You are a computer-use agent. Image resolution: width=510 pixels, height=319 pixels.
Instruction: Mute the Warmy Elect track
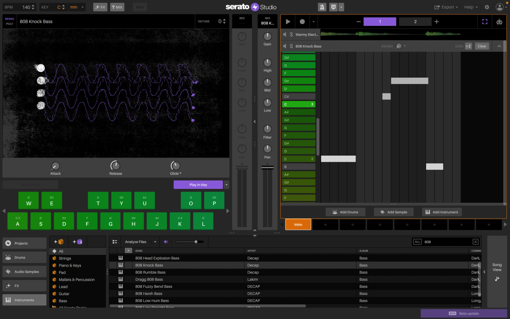[x=284, y=34]
